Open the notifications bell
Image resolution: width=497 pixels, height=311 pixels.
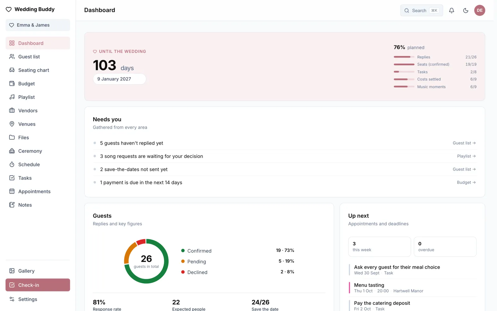(x=452, y=11)
